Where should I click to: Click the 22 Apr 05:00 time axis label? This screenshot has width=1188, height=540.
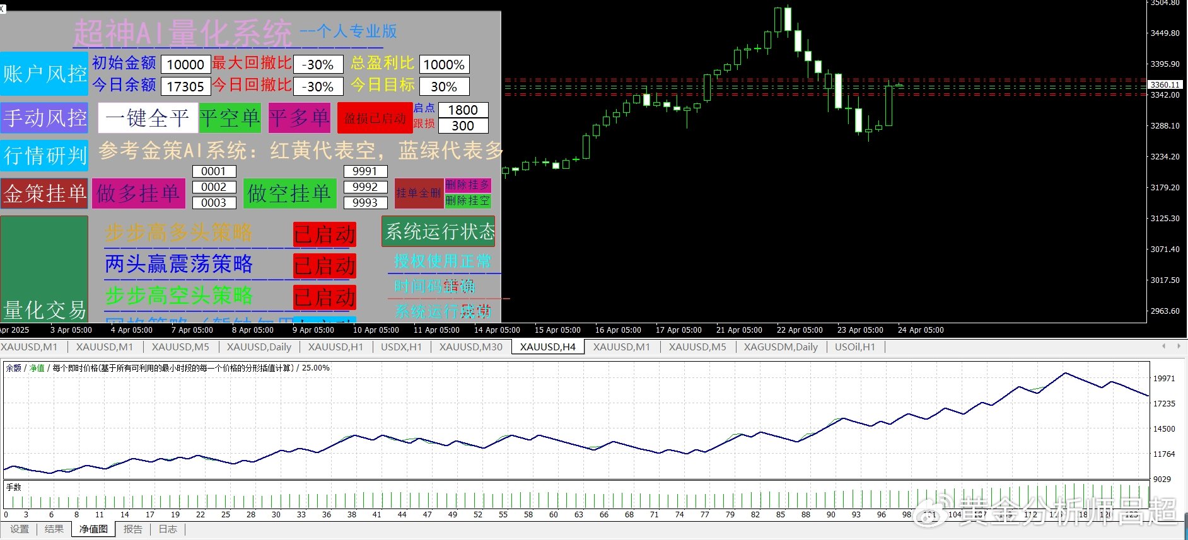pyautogui.click(x=800, y=330)
